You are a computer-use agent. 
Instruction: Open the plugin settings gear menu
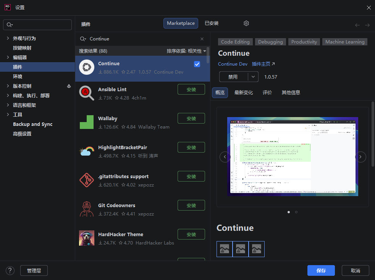[246, 23]
